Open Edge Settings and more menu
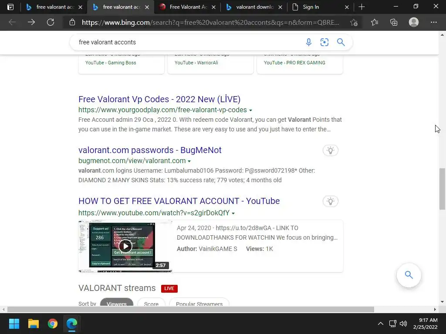Screen dimensions: 446x334 tap(433, 22)
